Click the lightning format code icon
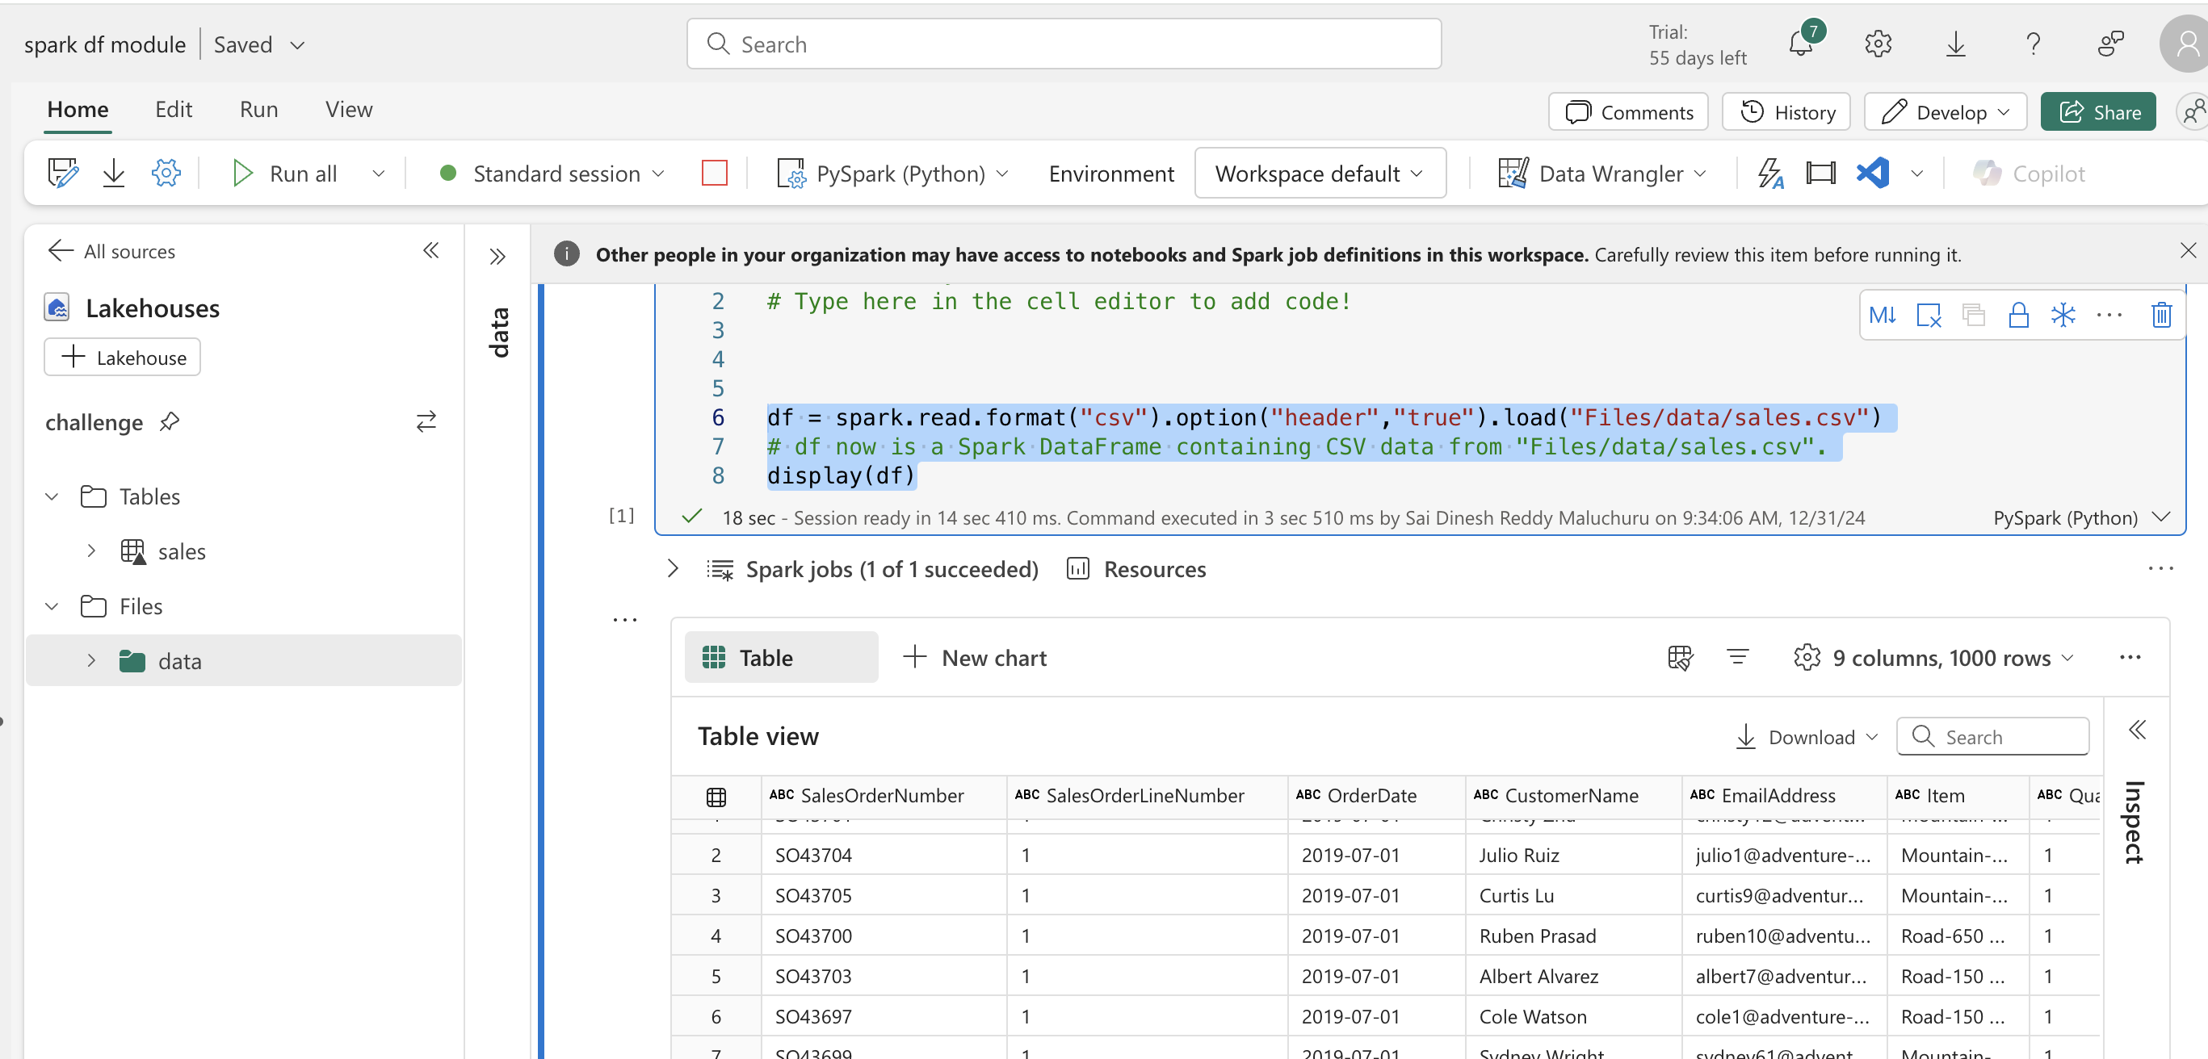Viewport: 2208px width, 1059px height. (1771, 173)
